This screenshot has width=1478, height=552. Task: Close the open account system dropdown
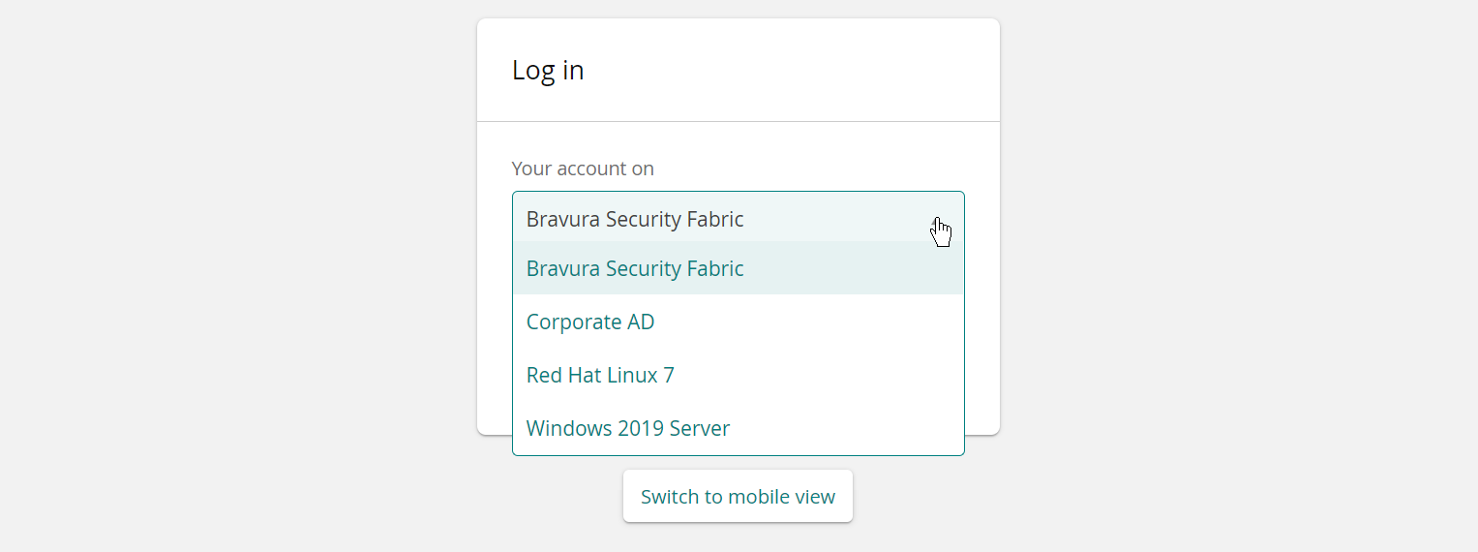click(x=935, y=221)
